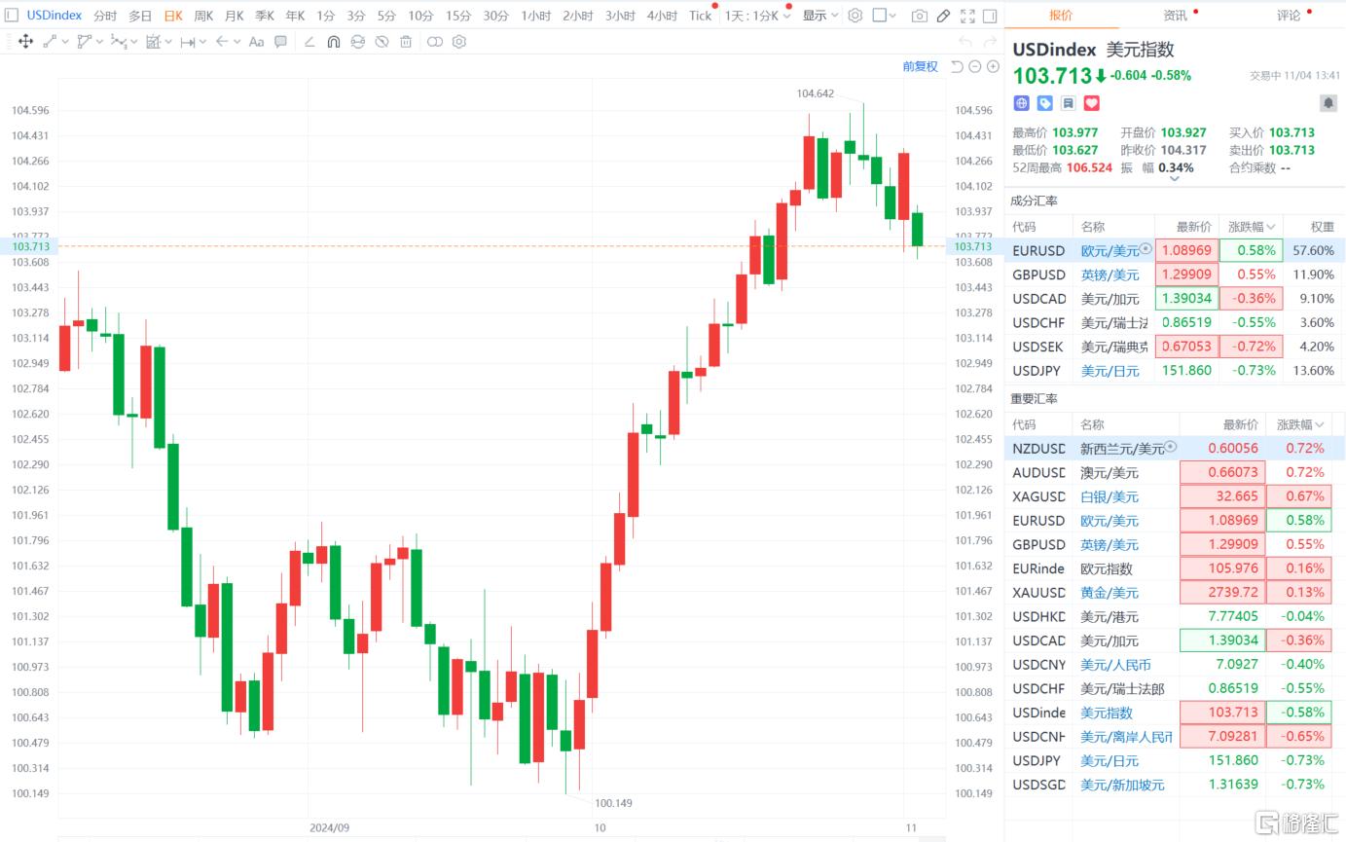Select the angle line tool
Image resolution: width=1346 pixels, height=842 pixels.
pyautogui.click(x=309, y=42)
